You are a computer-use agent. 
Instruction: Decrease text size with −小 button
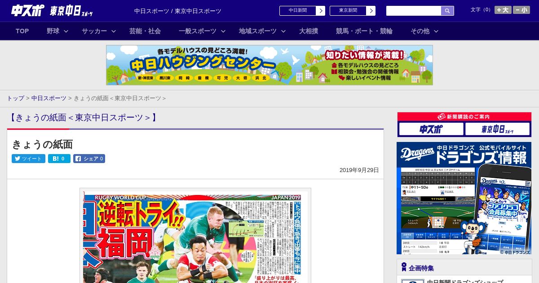[x=521, y=10]
